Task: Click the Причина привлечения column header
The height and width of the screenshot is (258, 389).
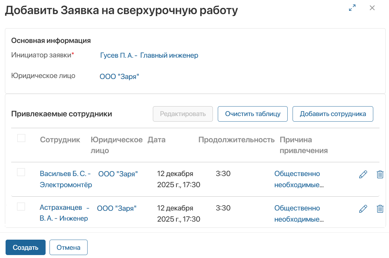Action: pos(304,145)
